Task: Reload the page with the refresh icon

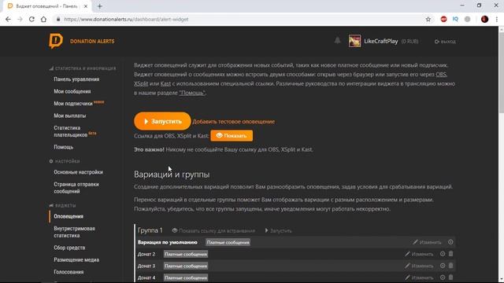Action: pos(31,19)
